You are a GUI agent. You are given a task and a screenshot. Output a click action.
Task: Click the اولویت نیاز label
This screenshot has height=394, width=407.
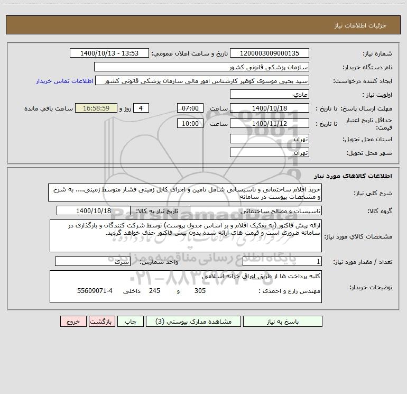tap(377, 95)
